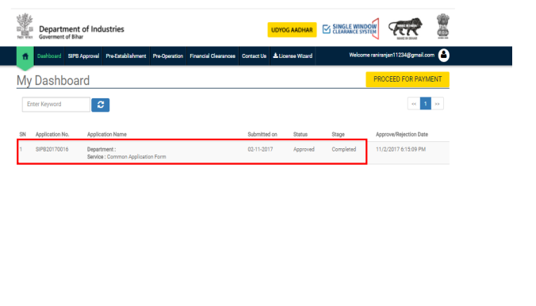Click the Application No. column header
Image resolution: width=536 pixels, height=306 pixels.
52,134
